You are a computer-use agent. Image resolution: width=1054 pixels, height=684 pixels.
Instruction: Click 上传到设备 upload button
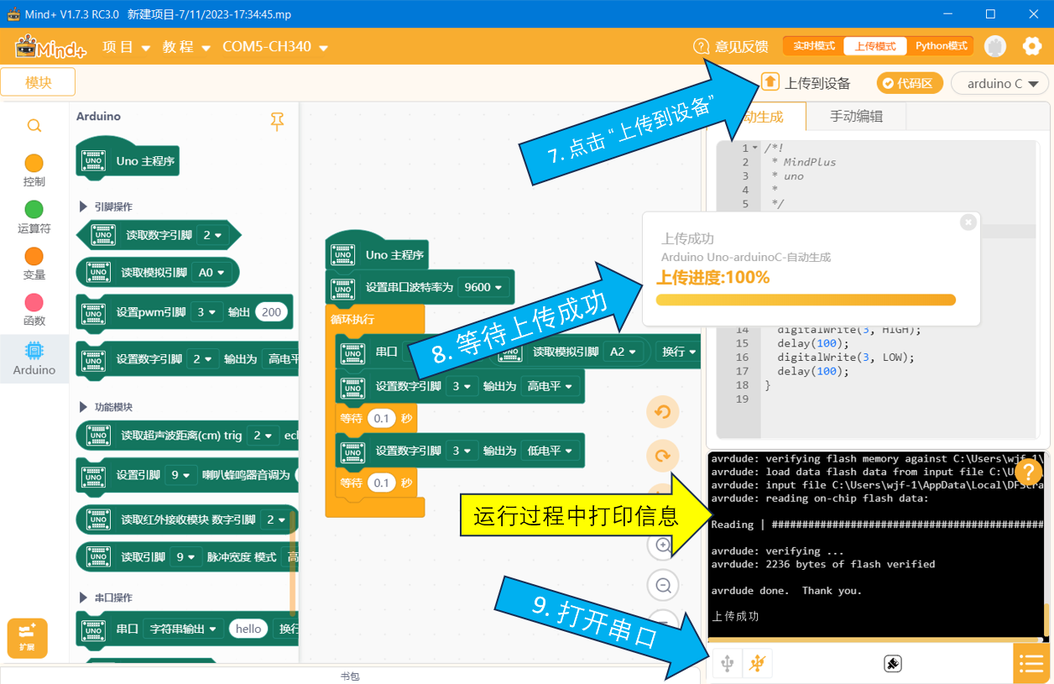(806, 82)
